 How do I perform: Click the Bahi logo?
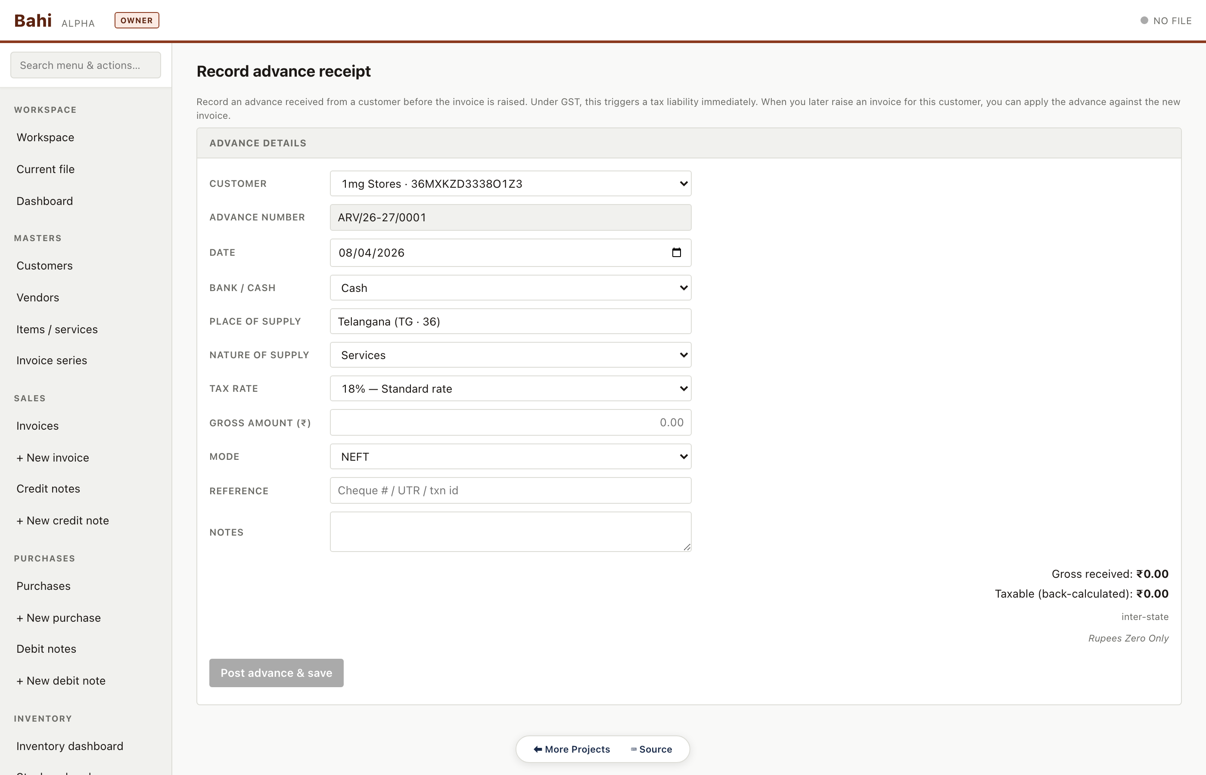33,21
